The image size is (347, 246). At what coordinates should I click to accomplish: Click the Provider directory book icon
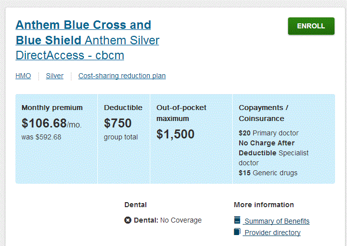click(237, 232)
